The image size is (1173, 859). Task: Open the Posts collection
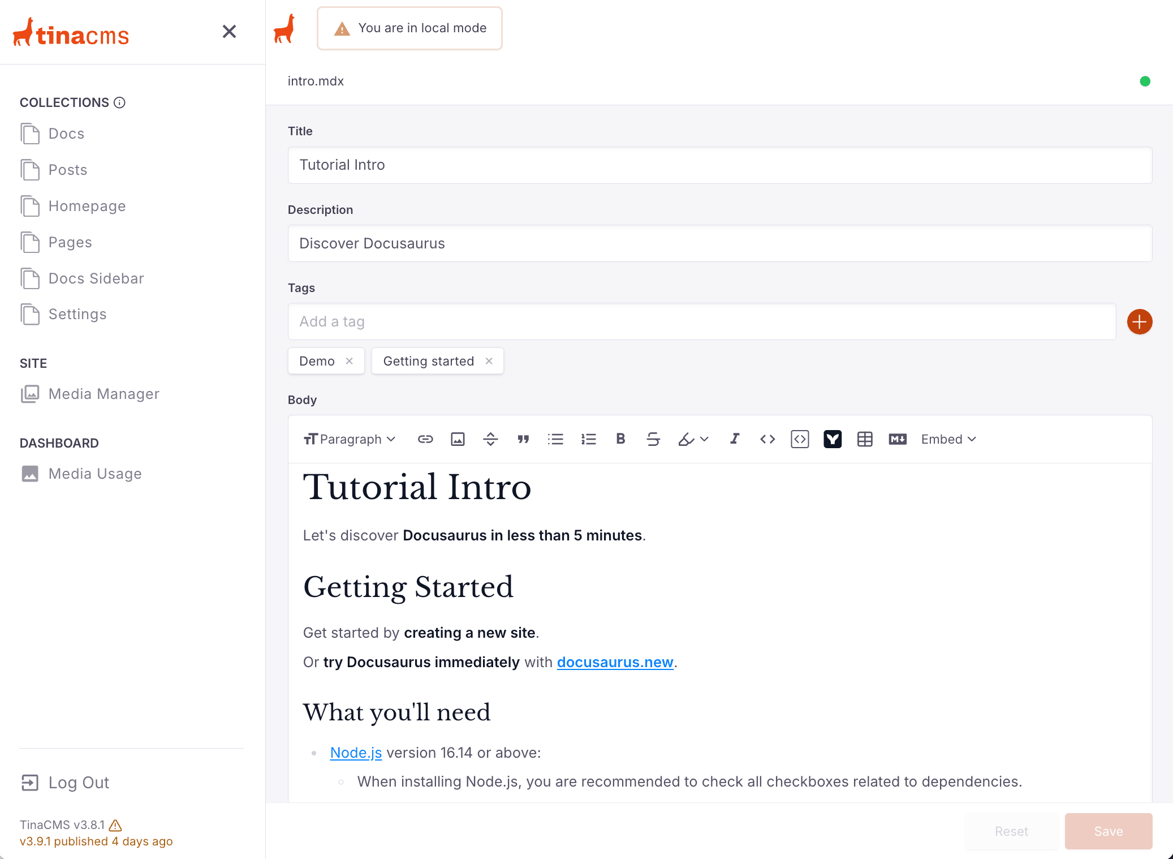pos(54,170)
